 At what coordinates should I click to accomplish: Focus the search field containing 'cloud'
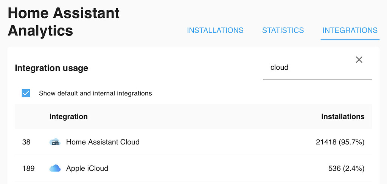tap(310, 68)
